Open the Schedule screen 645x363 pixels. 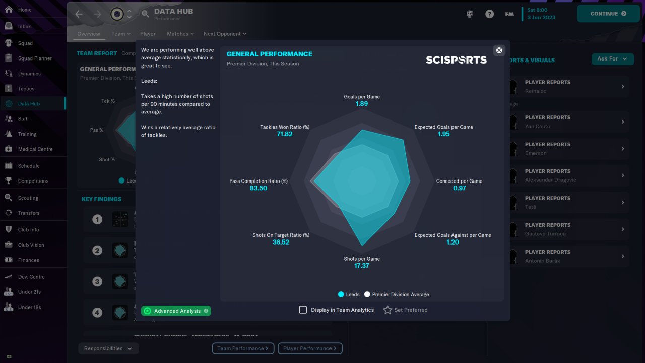coord(33,166)
